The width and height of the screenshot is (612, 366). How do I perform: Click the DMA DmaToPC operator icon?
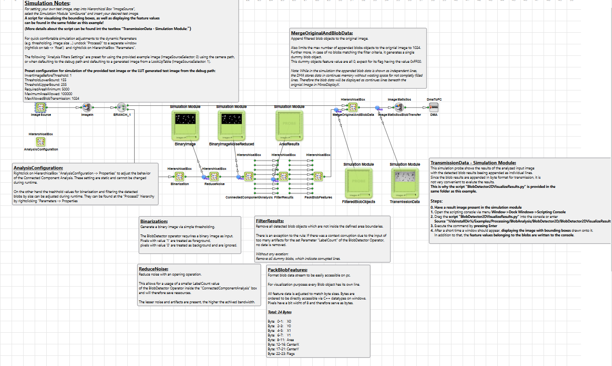click(433, 107)
